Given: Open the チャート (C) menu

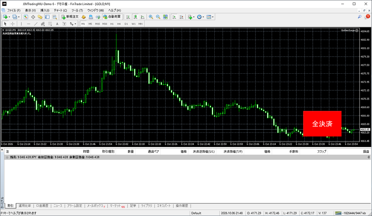Looking at the screenshot, I should tap(60, 11).
